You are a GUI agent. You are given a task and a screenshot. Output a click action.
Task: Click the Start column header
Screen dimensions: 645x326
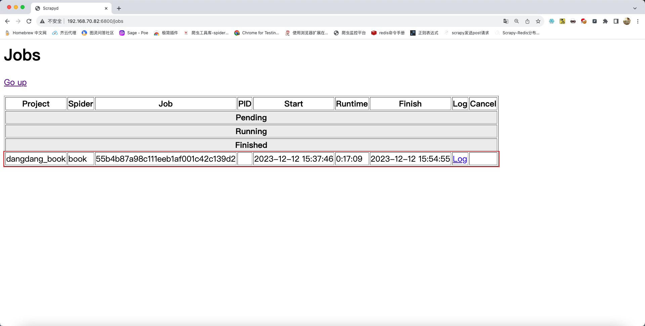tap(294, 104)
